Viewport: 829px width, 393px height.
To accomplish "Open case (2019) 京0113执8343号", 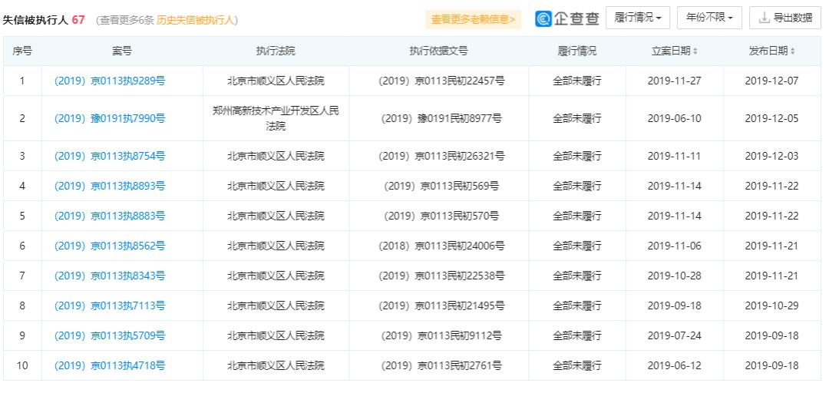I will pos(110,276).
